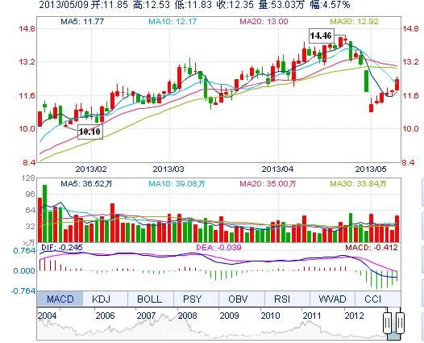Click the last red candlestick in May
The image size is (424, 343).
tap(397, 84)
